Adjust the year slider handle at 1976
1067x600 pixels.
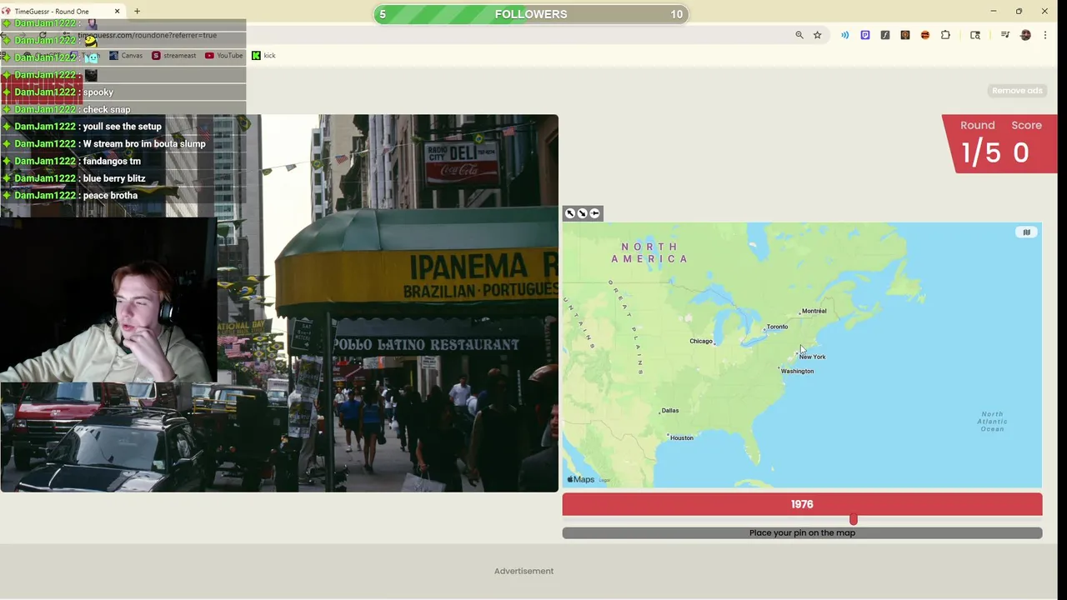pos(853,520)
